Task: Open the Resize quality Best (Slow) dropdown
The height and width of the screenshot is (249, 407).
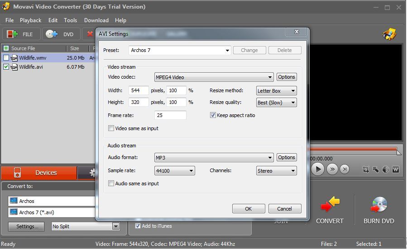Action: click(277, 102)
